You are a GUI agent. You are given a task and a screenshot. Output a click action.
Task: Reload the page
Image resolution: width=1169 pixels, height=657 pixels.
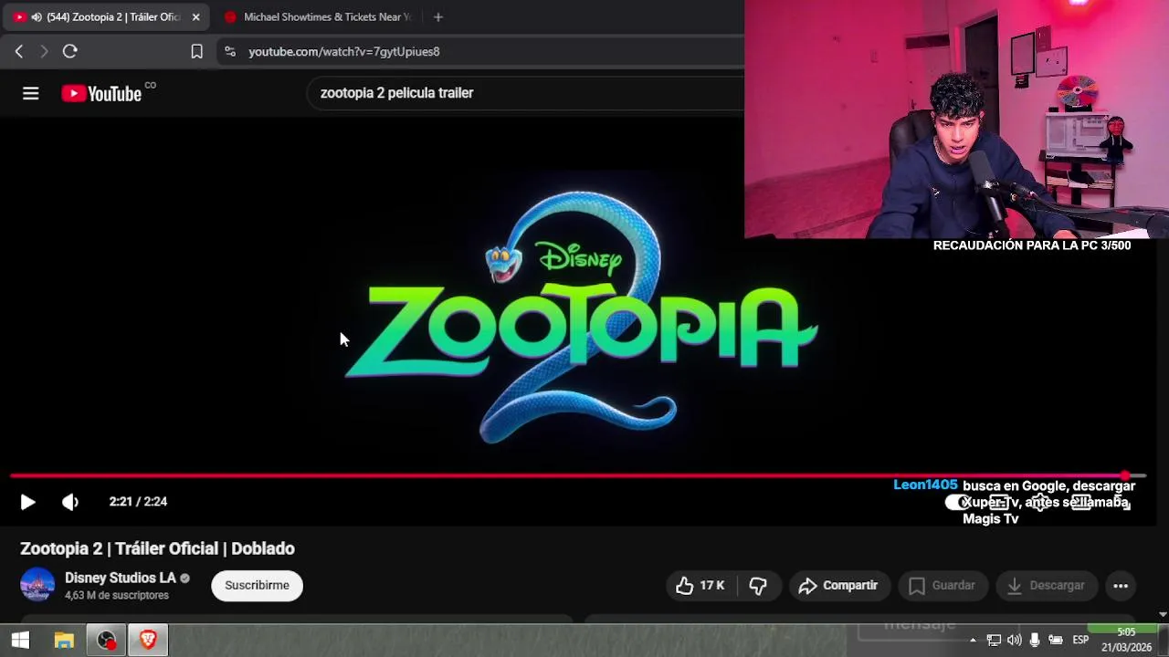coord(69,51)
